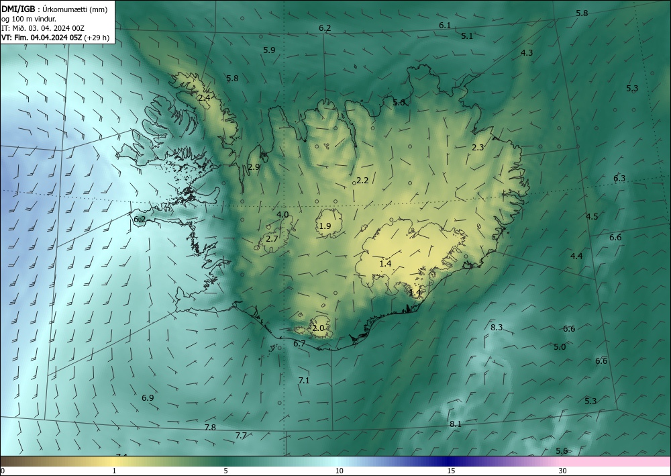The height and width of the screenshot is (476, 671).
Task: Click the 5.9 value label
Action: pos(269,50)
